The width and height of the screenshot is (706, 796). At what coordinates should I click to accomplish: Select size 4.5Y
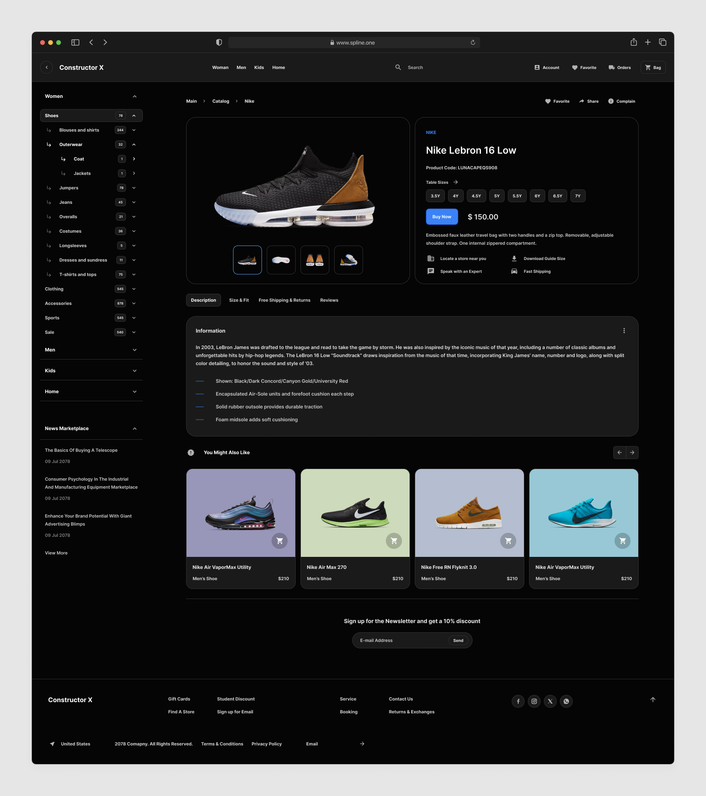pos(477,196)
